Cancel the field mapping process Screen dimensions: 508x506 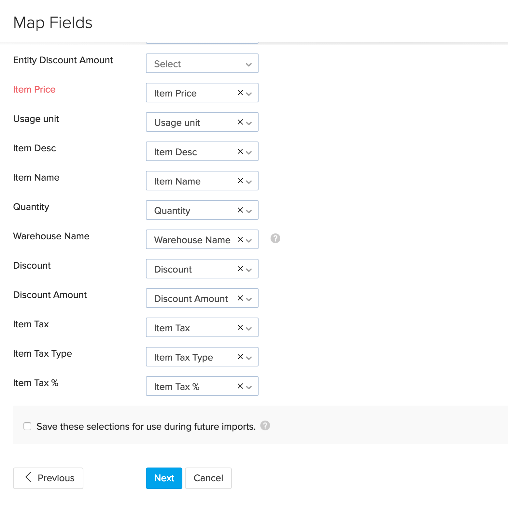208,478
